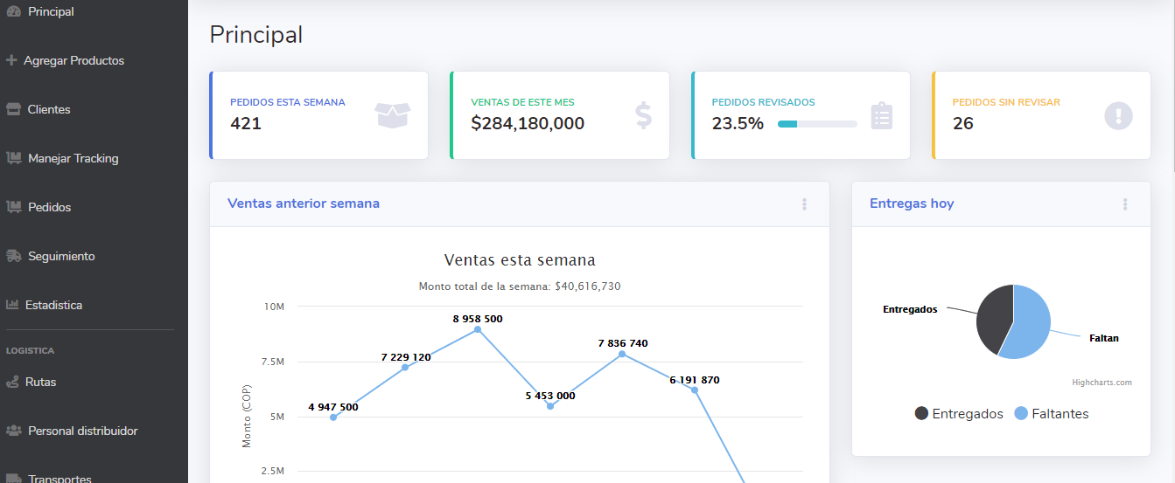Click the 23.5% reviewed value
Screen dimensions: 1175x483
coord(738,123)
